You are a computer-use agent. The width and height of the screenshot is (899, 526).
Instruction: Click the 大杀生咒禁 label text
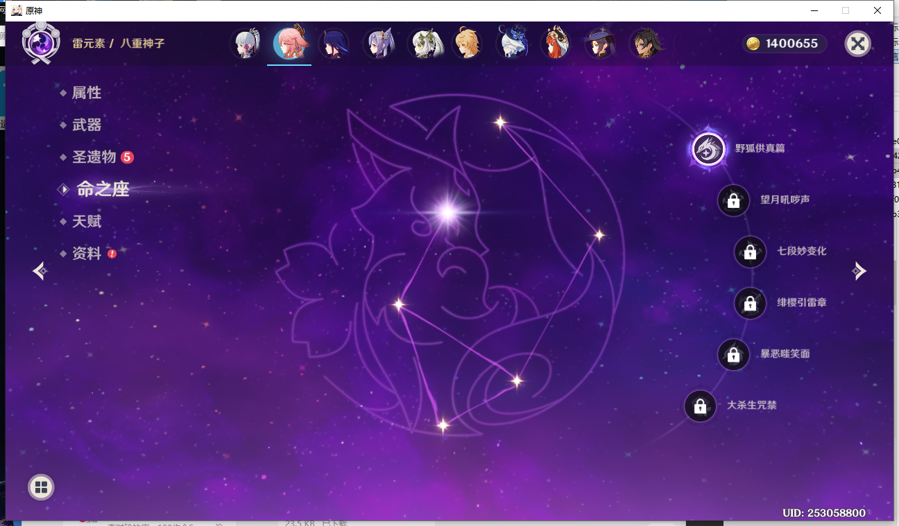[752, 405]
